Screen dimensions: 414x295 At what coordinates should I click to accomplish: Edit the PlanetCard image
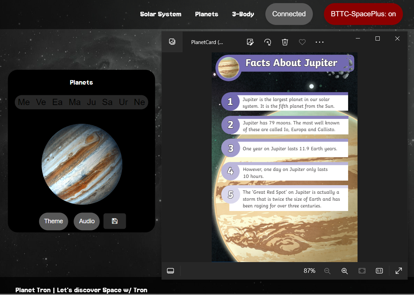[250, 42]
